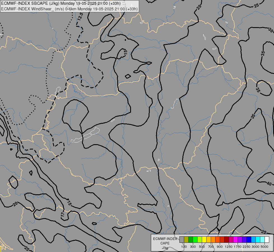Click the 30 contour label

coord(271,30)
